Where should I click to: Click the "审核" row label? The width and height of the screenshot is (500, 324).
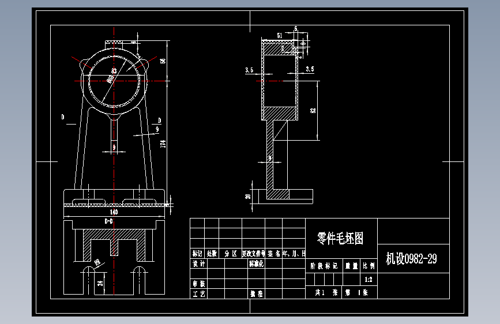pos(198,284)
